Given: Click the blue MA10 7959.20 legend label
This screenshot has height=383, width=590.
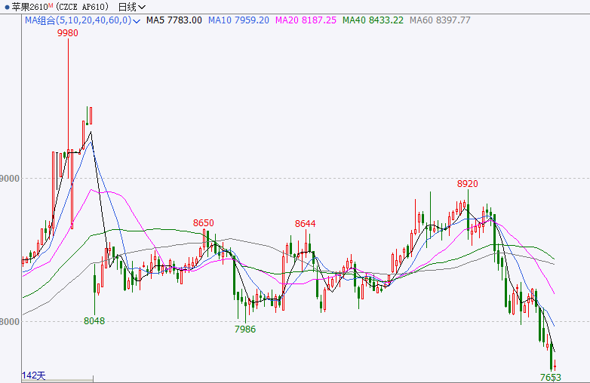Looking at the screenshot, I should [x=240, y=20].
